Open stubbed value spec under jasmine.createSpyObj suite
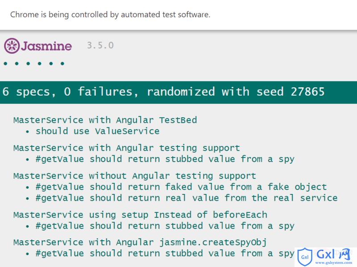 [165, 253]
